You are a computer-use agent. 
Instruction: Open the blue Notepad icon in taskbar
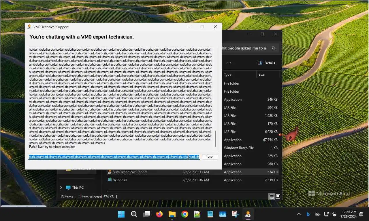pos(210,214)
